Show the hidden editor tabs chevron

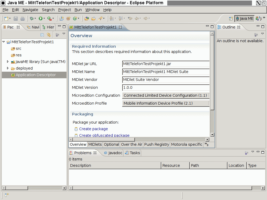207,144
